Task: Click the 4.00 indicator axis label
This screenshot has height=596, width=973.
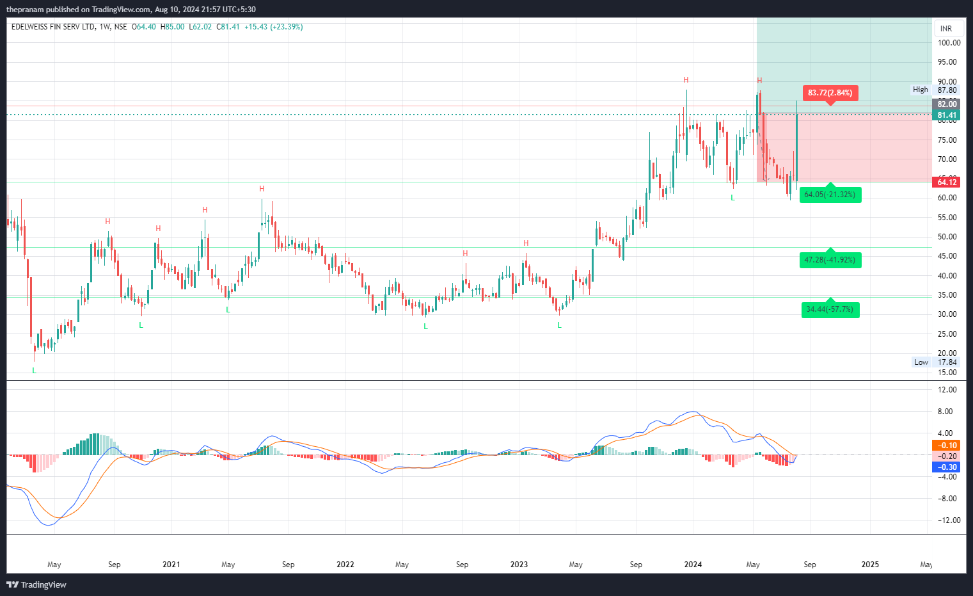Action: pyautogui.click(x=945, y=433)
